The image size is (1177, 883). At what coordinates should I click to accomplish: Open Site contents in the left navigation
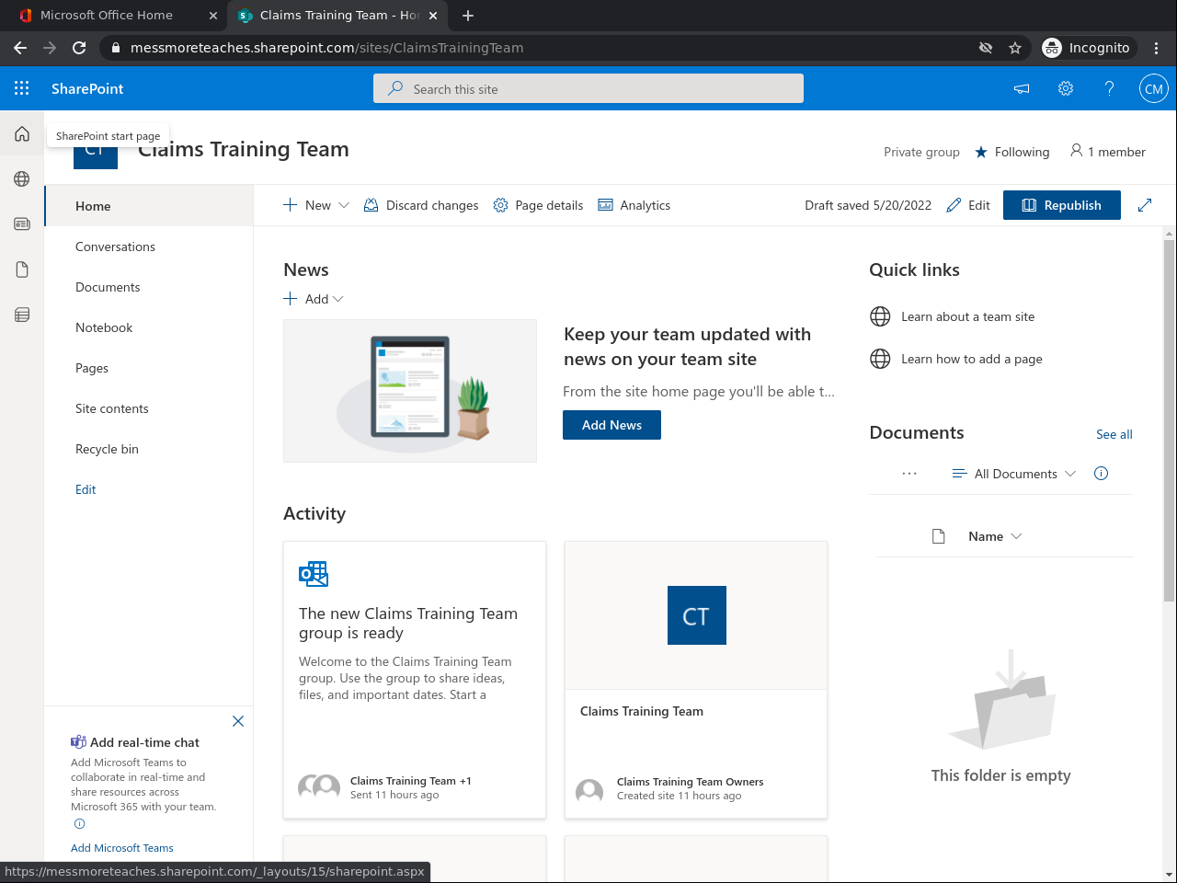tap(112, 408)
